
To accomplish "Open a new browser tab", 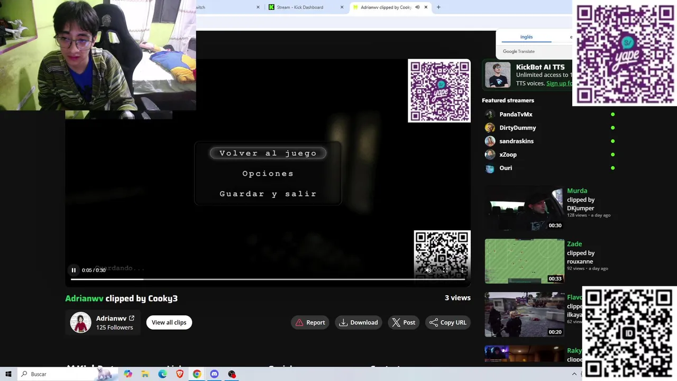I will pos(438,7).
